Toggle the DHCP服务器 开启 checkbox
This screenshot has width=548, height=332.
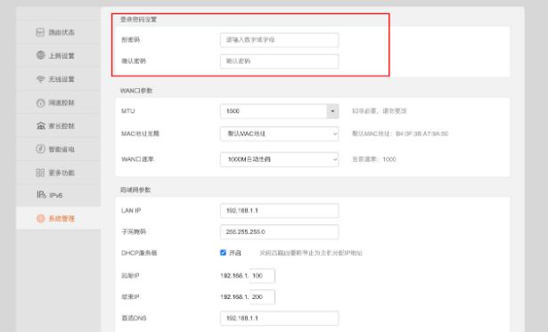223,253
